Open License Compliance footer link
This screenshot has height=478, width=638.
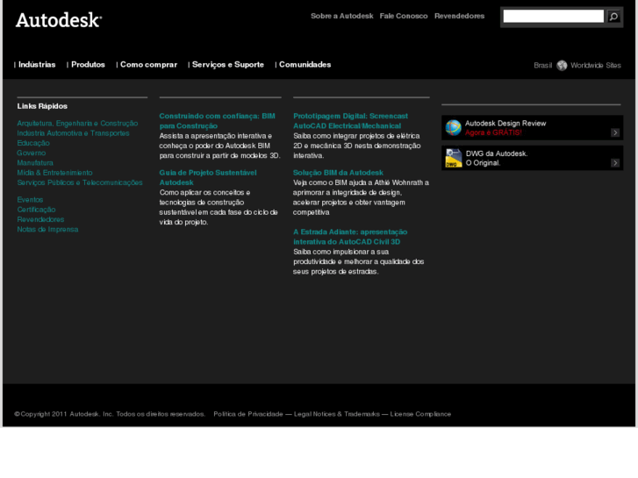[420, 414]
